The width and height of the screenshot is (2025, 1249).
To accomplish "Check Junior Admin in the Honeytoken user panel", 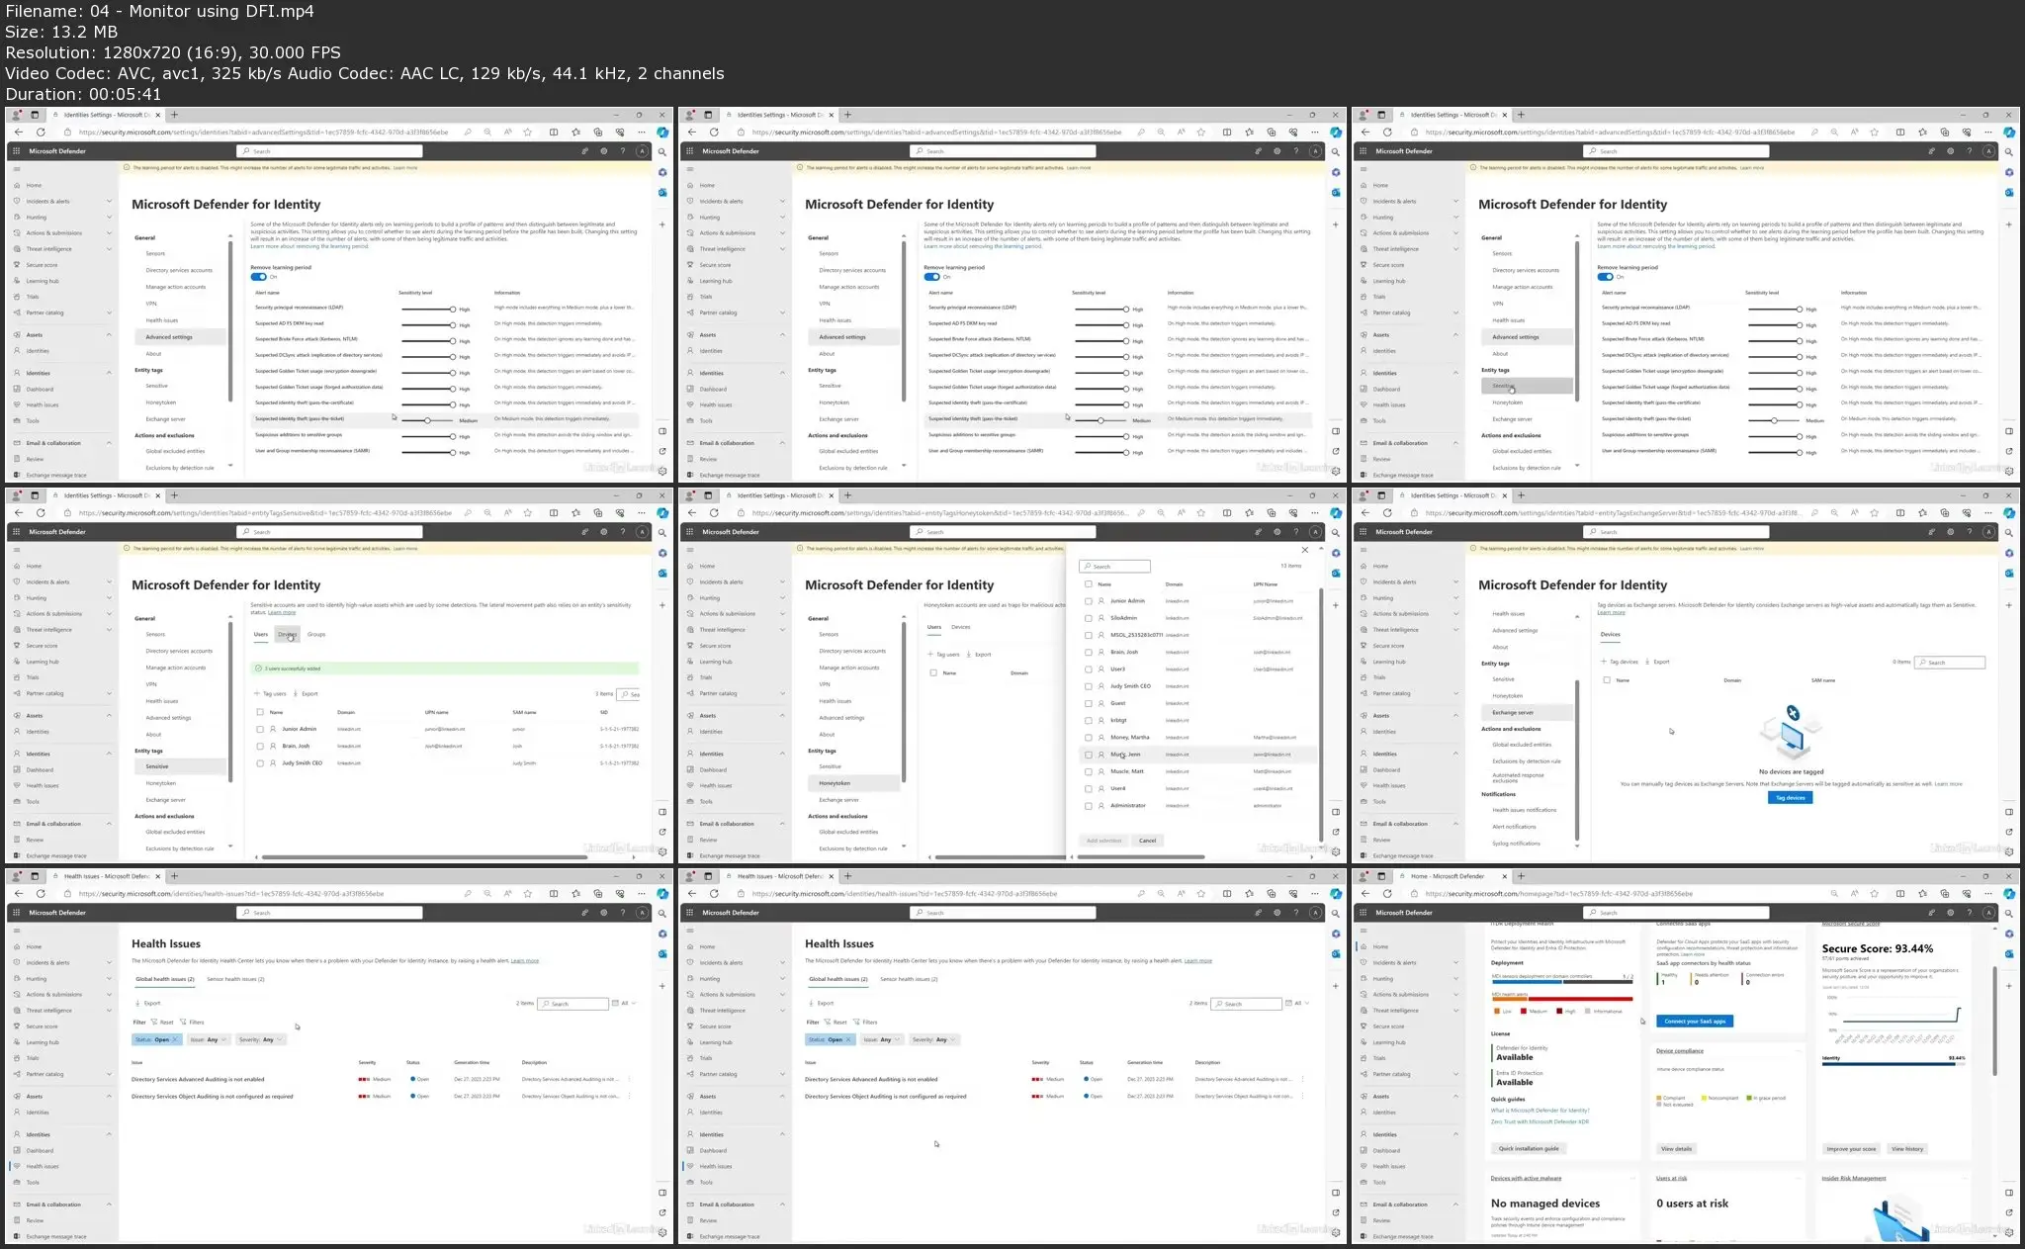I will [1089, 600].
